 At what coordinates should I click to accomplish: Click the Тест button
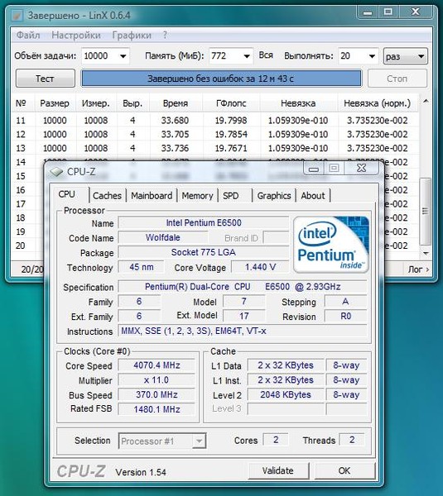46,79
